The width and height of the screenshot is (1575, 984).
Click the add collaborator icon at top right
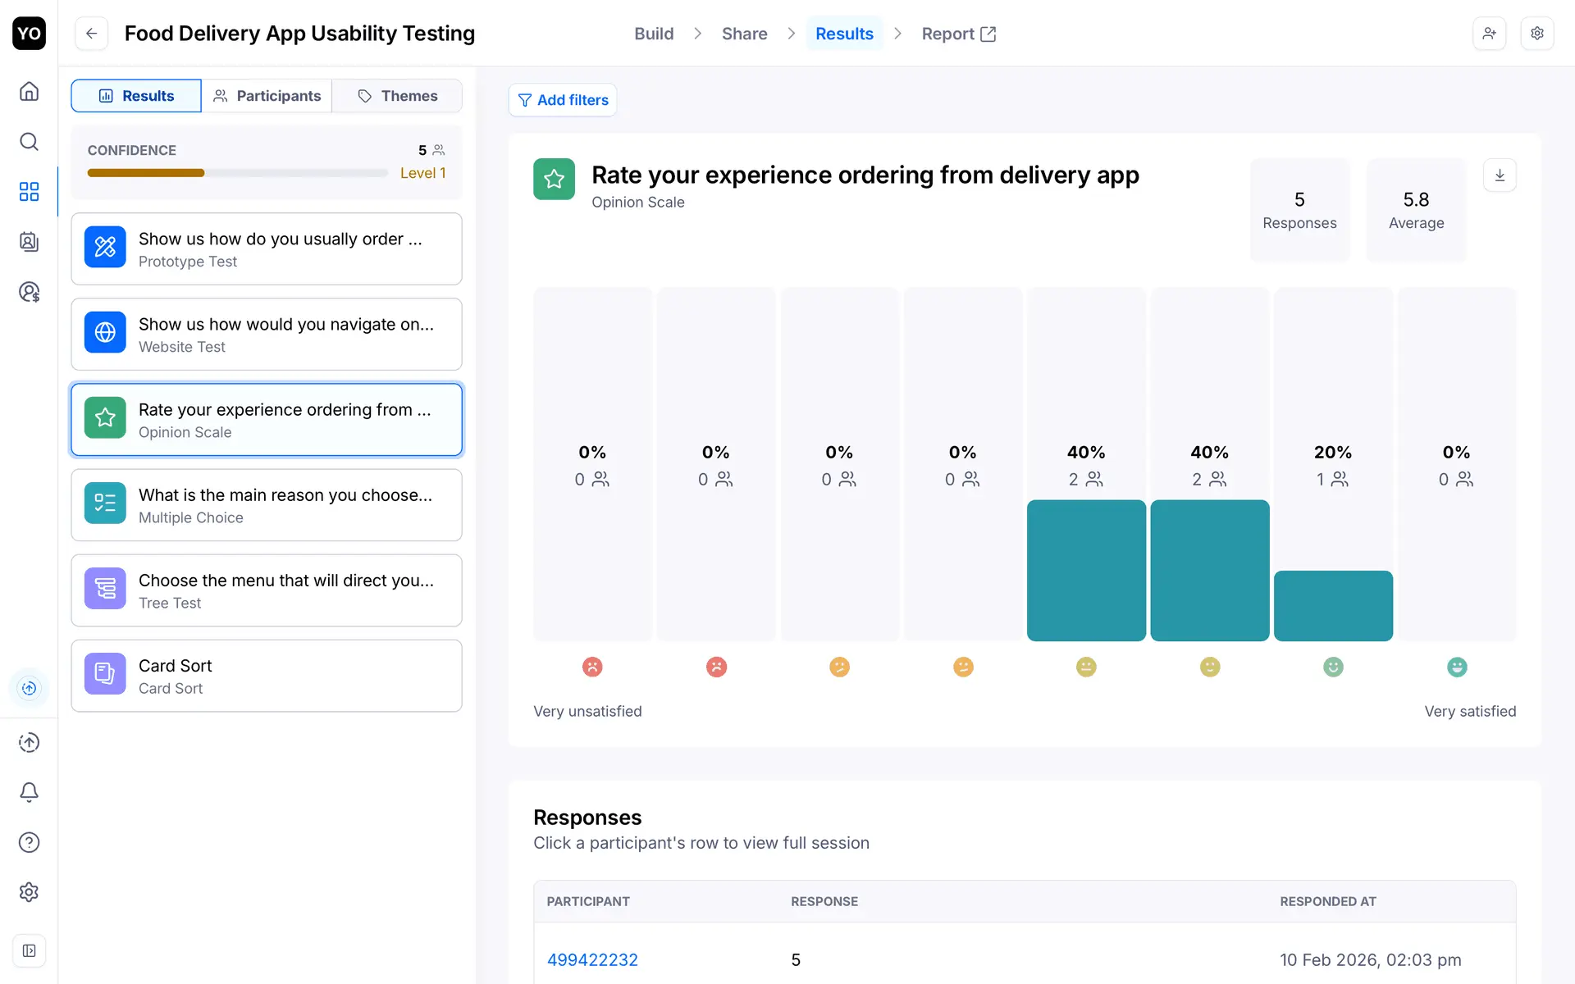pyautogui.click(x=1489, y=34)
